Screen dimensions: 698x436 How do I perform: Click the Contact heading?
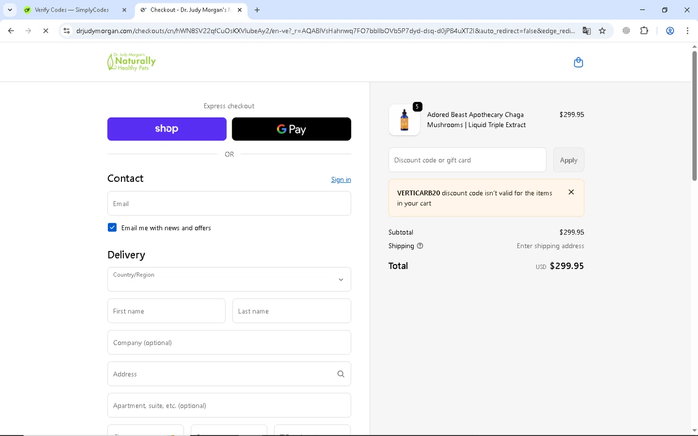click(x=125, y=178)
